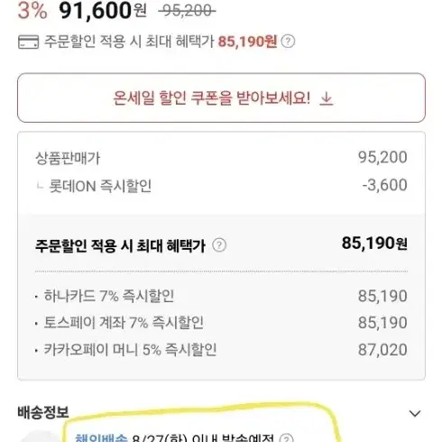Click the card icon beside 주문할인 text
Screen dimensions: 442x442
pyautogui.click(x=28, y=41)
